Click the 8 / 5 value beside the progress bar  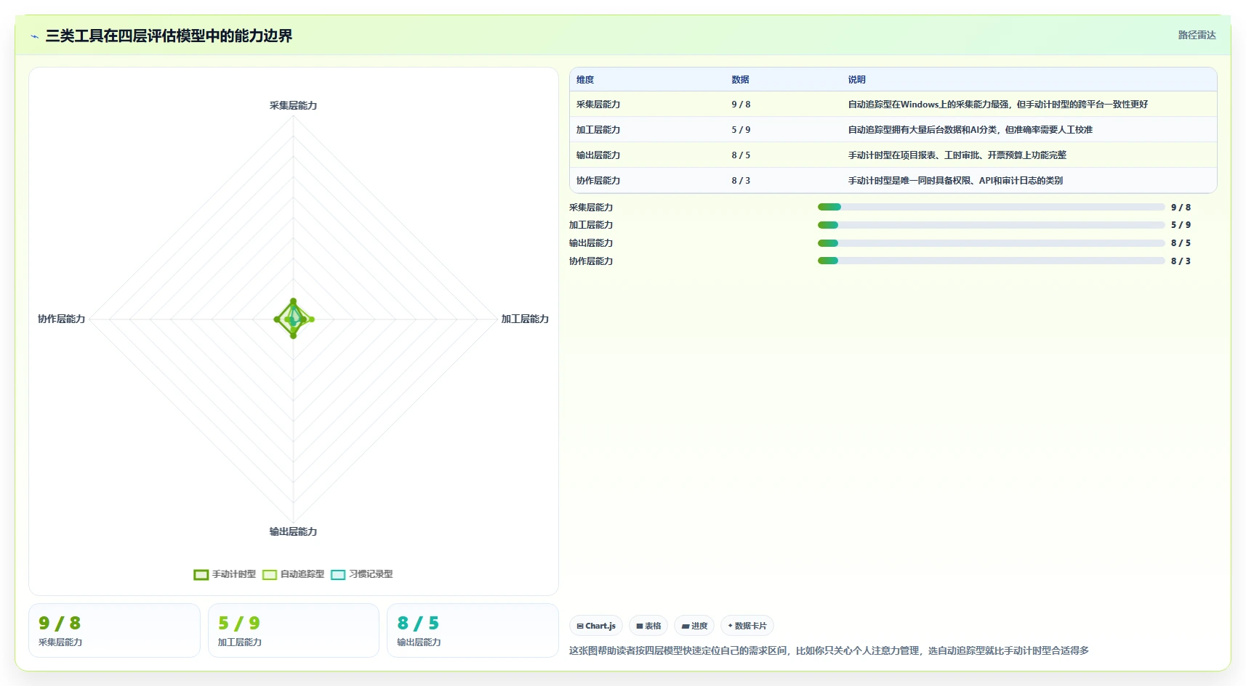click(1181, 243)
